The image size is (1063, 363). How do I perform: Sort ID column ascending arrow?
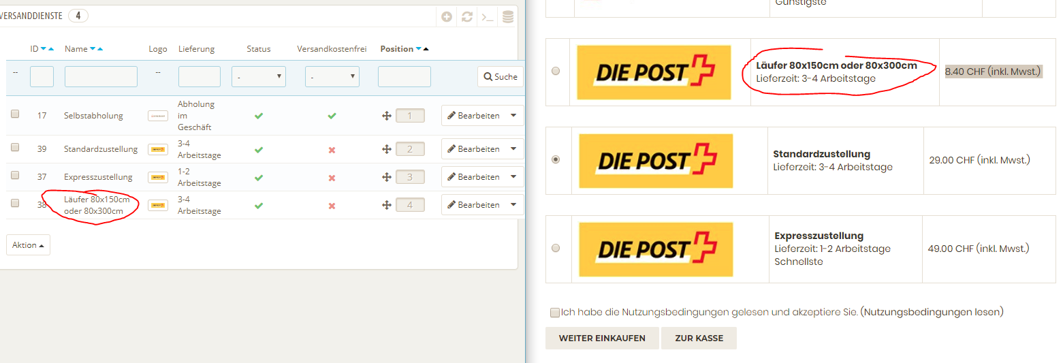(51, 49)
